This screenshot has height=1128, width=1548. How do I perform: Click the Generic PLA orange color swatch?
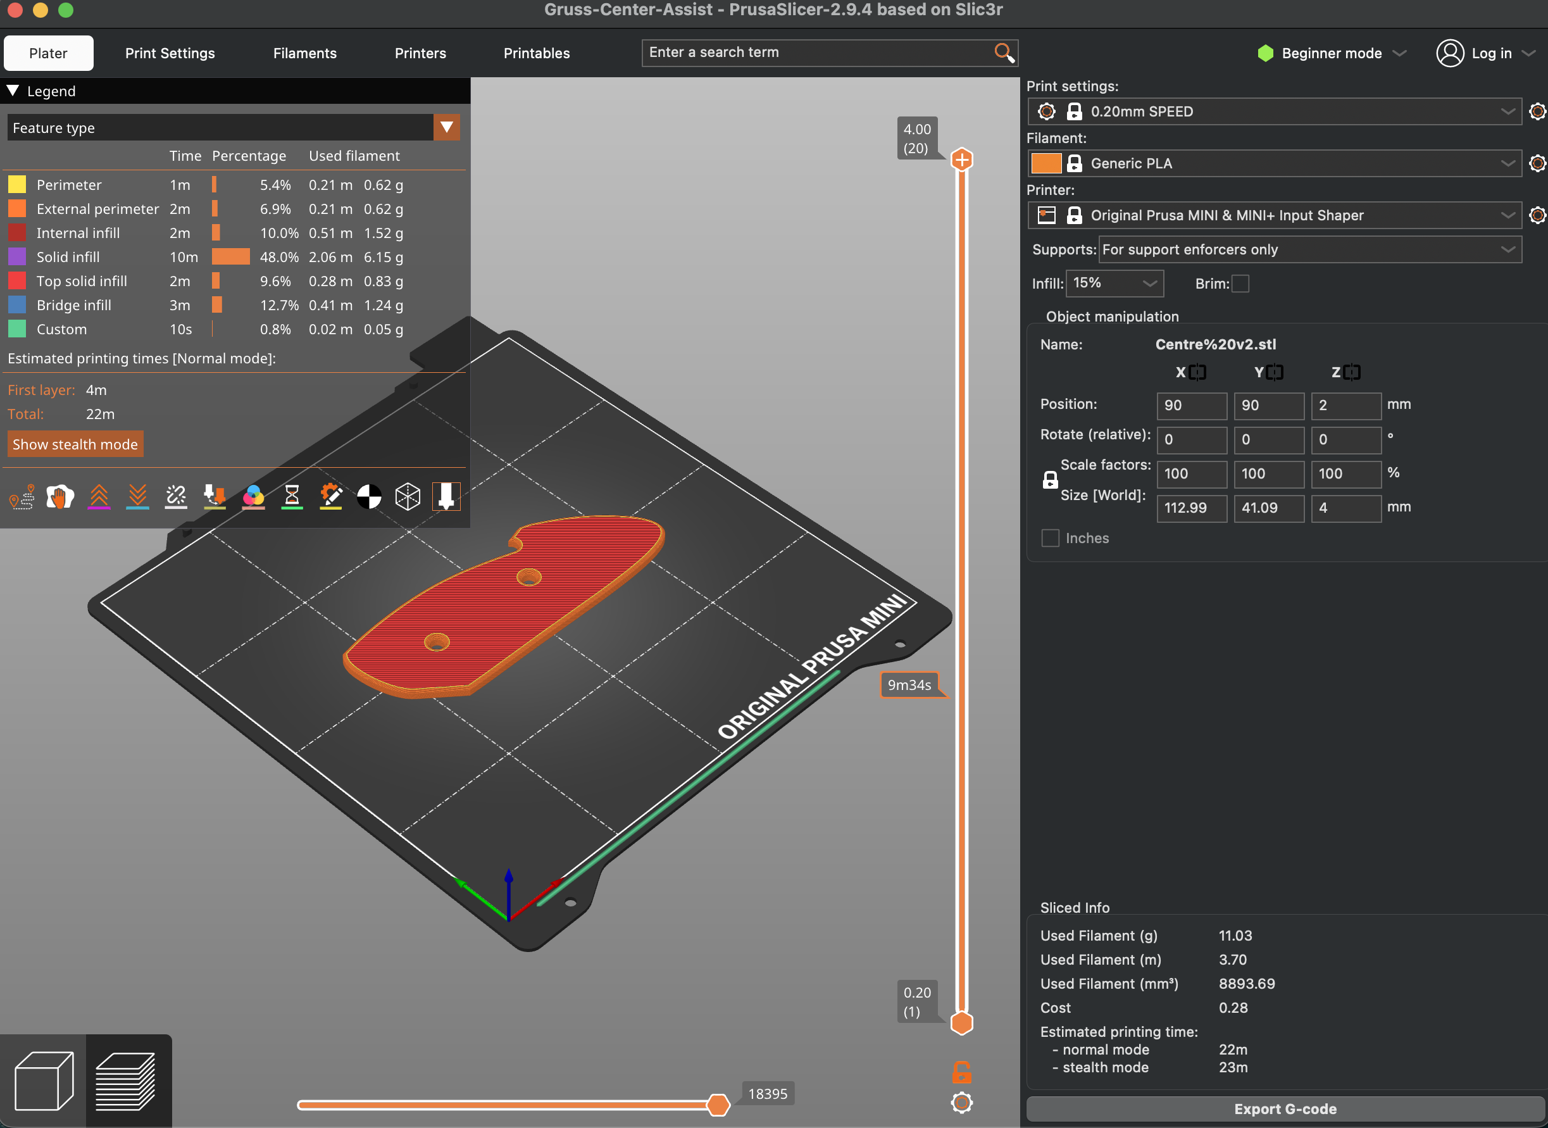click(x=1046, y=163)
